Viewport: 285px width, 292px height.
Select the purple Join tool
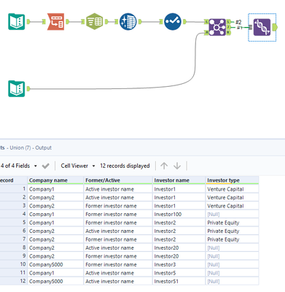tap(217, 27)
